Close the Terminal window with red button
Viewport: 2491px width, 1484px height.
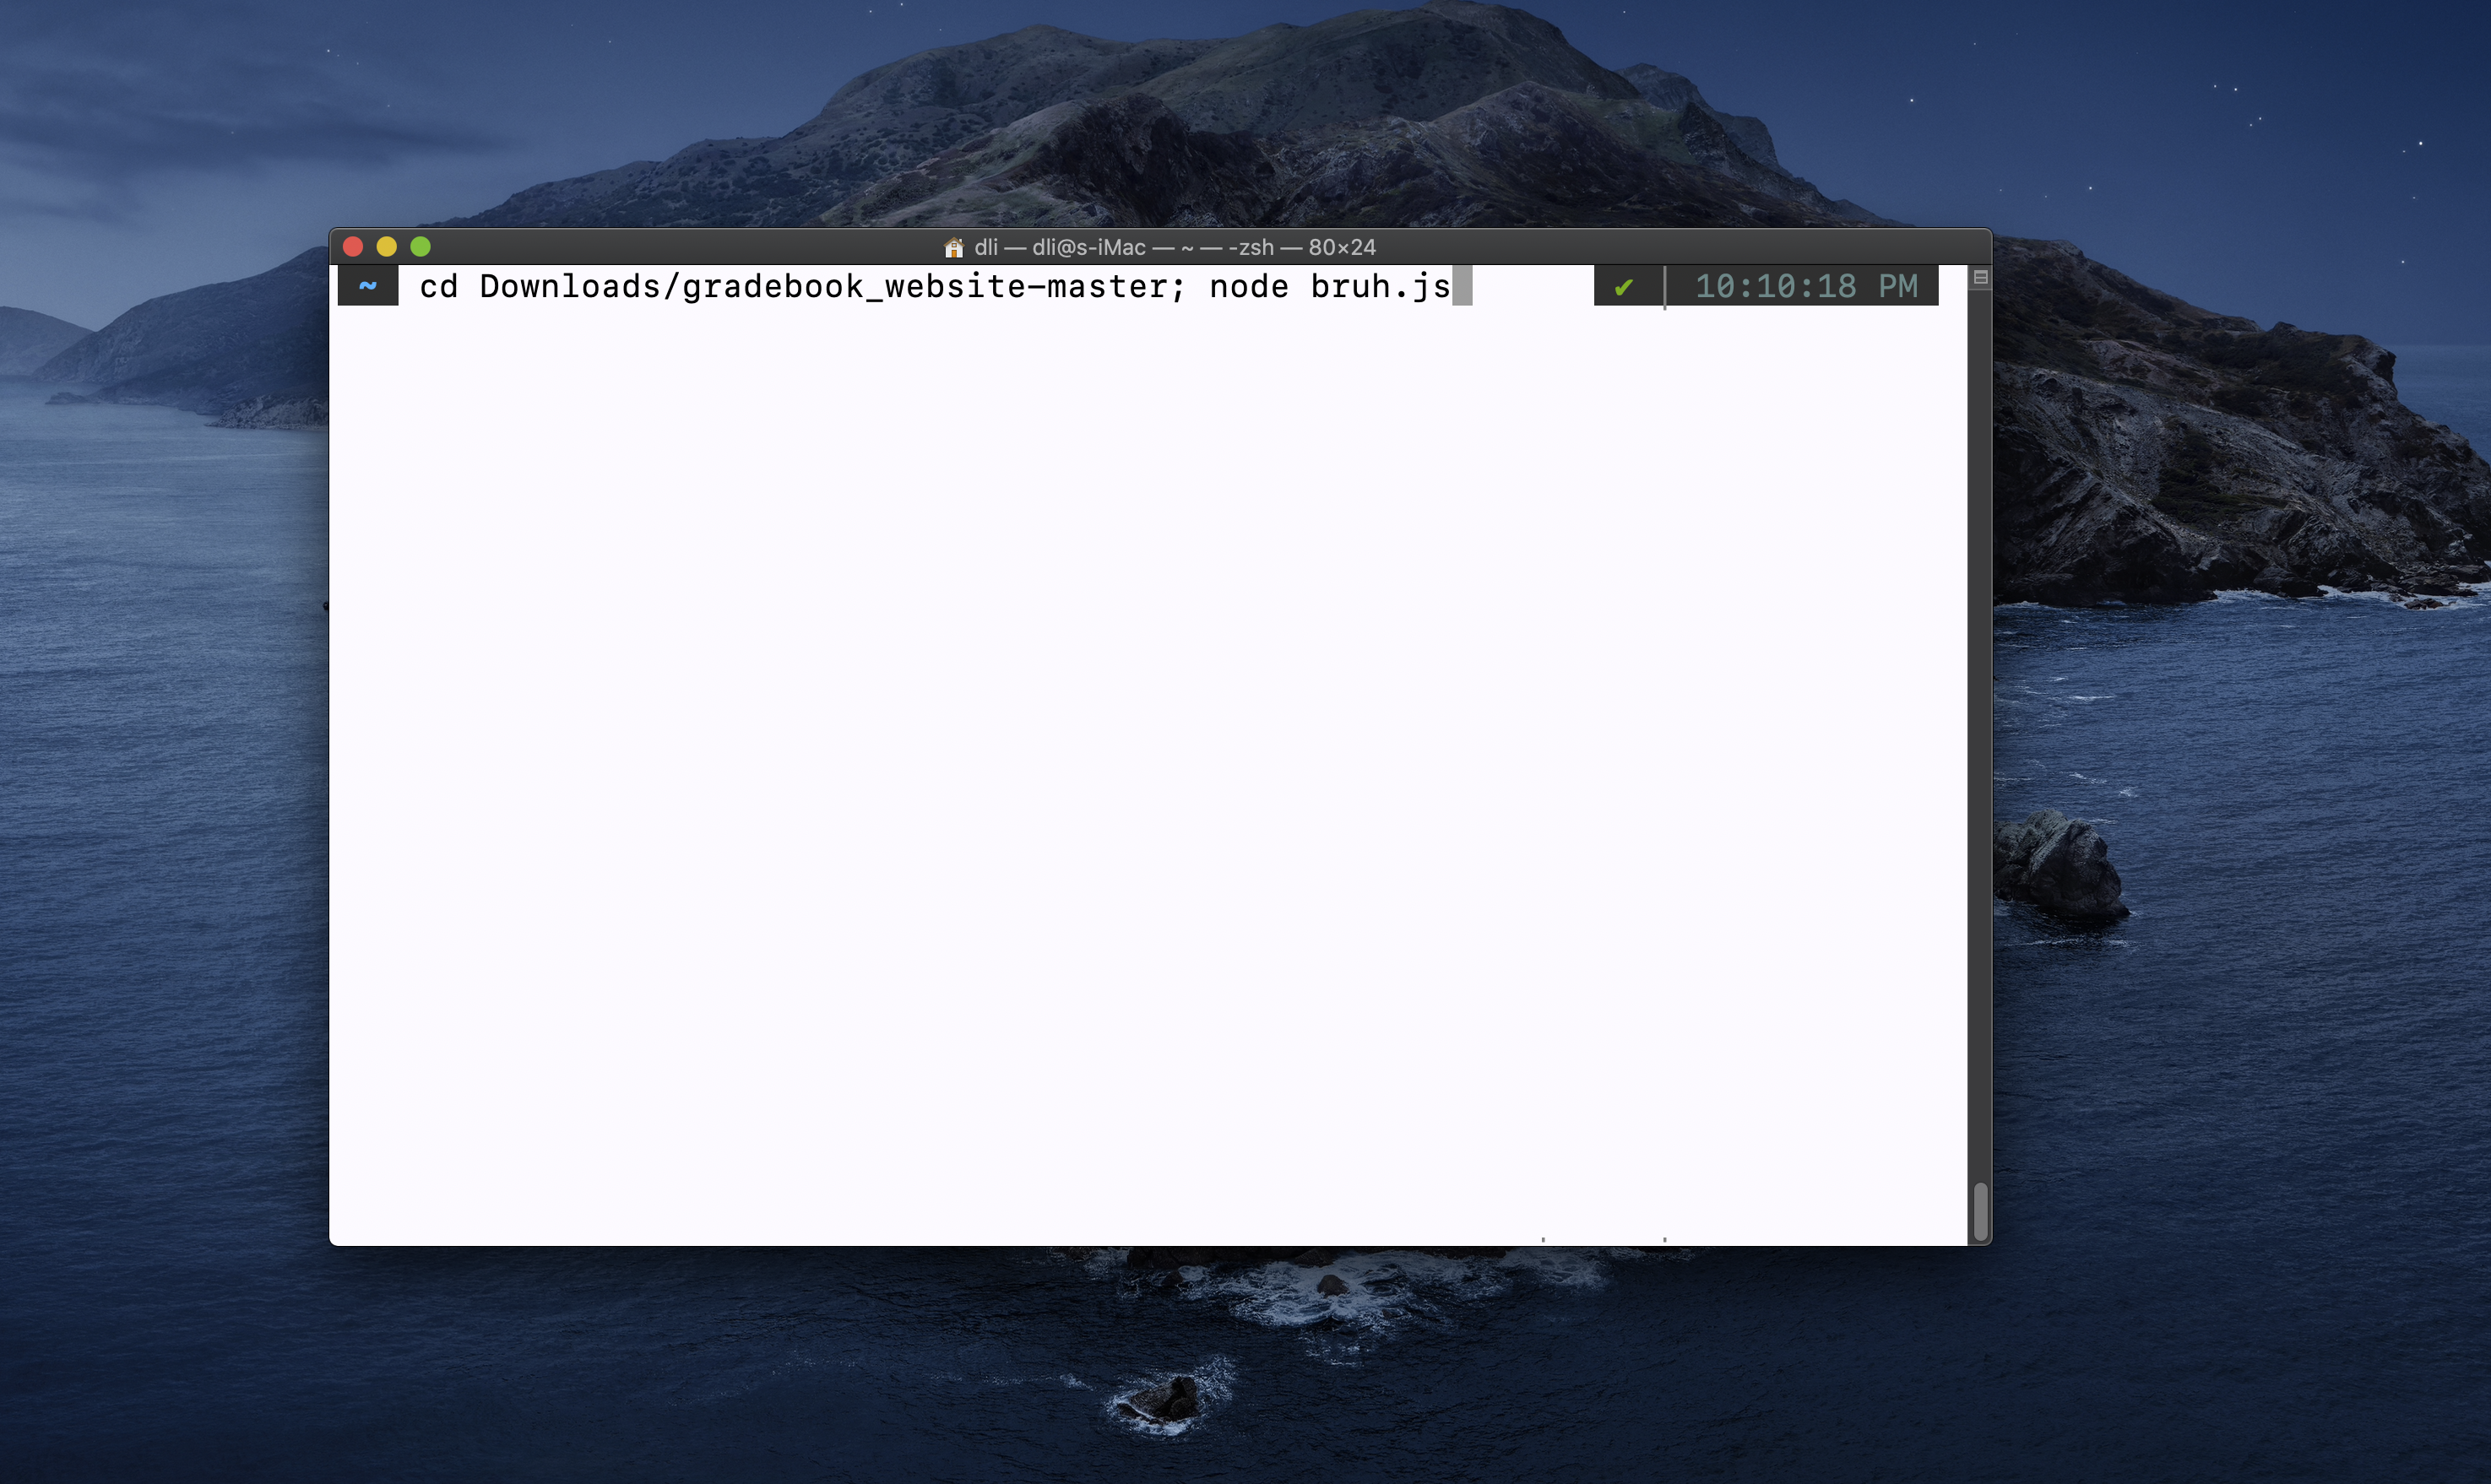coord(353,246)
